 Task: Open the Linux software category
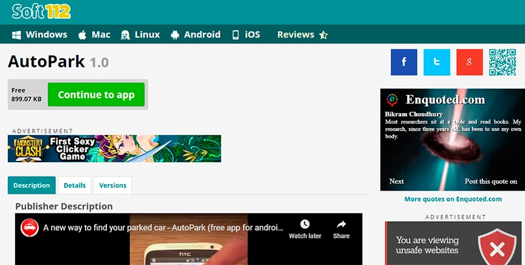pos(140,35)
